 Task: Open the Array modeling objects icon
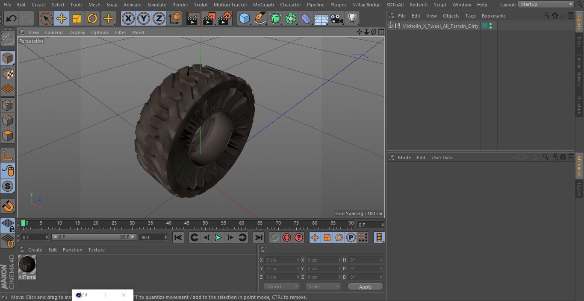pyautogui.click(x=291, y=19)
